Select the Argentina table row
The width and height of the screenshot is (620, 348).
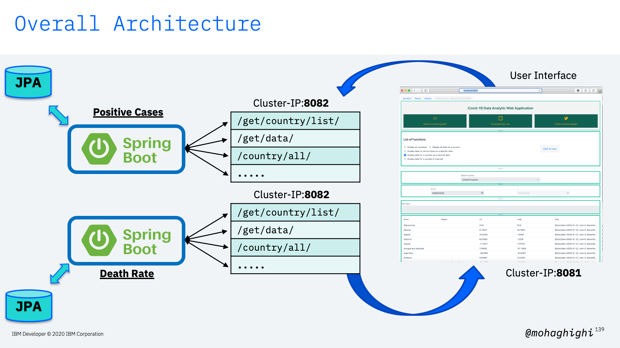click(x=500, y=253)
